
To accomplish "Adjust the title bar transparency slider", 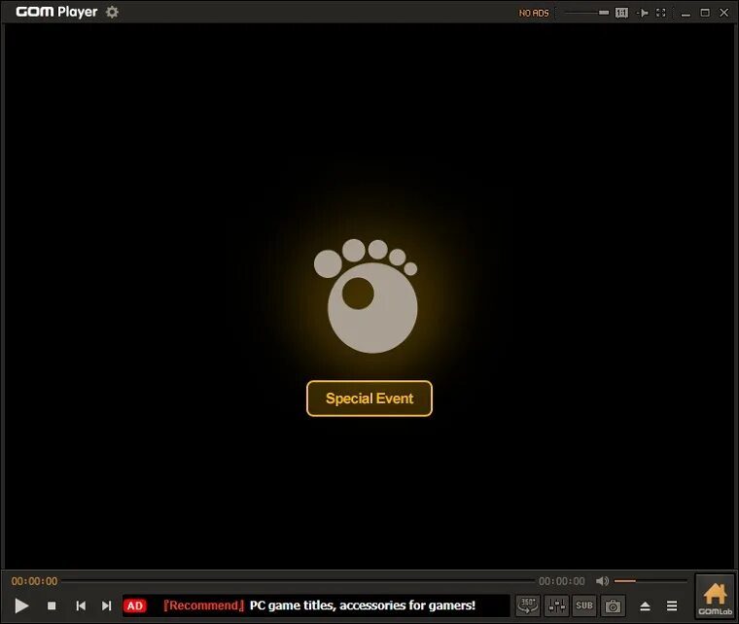I will tap(586, 13).
